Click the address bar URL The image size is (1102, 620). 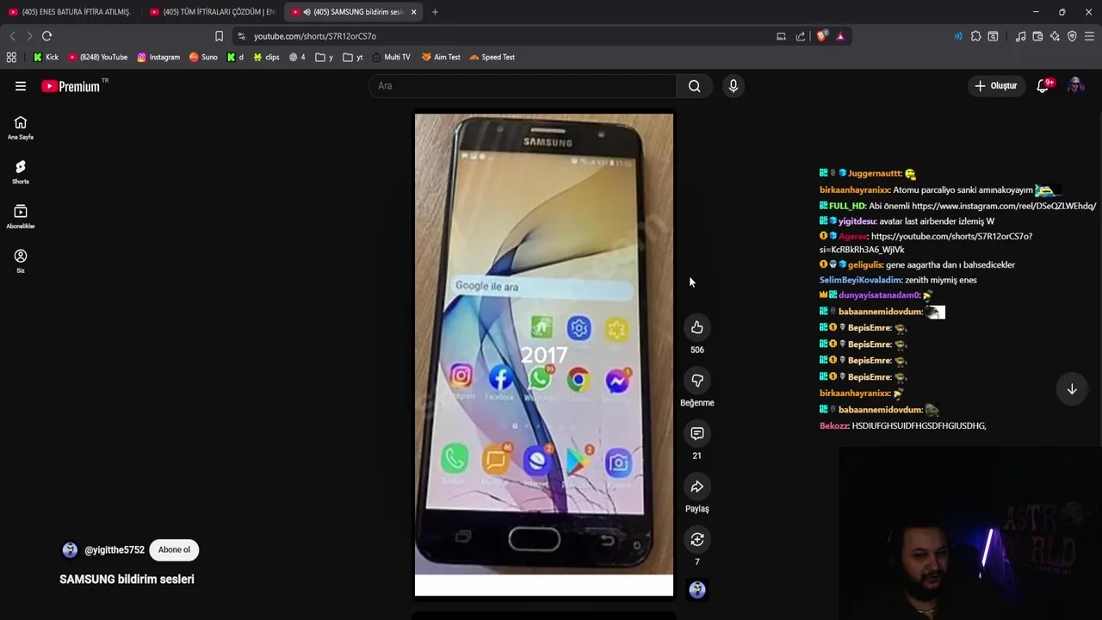[x=315, y=36]
